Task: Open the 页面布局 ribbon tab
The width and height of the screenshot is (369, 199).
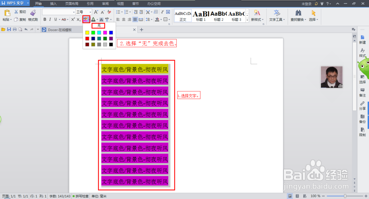Action: pos(72,4)
